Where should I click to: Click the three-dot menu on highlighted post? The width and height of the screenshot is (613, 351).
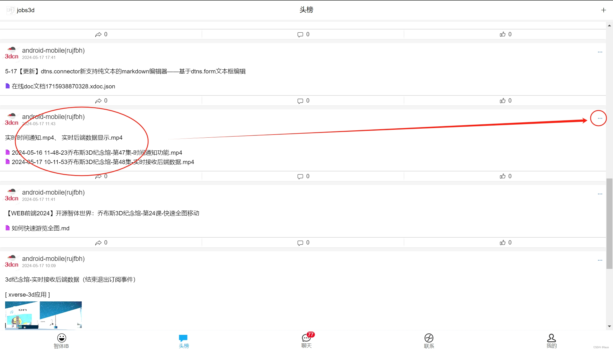point(600,118)
